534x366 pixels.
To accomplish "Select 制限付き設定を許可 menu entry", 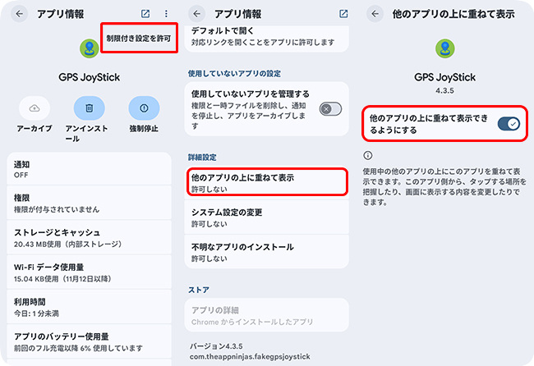I will point(139,38).
